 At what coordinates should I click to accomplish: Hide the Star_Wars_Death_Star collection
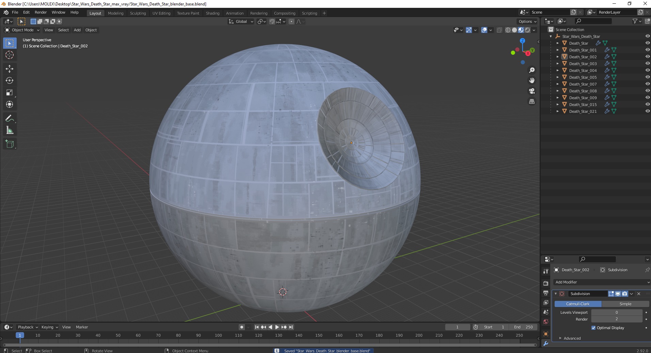648,36
